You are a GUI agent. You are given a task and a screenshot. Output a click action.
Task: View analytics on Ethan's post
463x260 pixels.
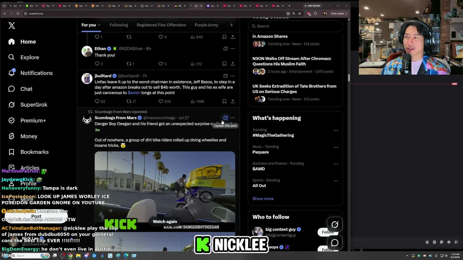pos(196,64)
